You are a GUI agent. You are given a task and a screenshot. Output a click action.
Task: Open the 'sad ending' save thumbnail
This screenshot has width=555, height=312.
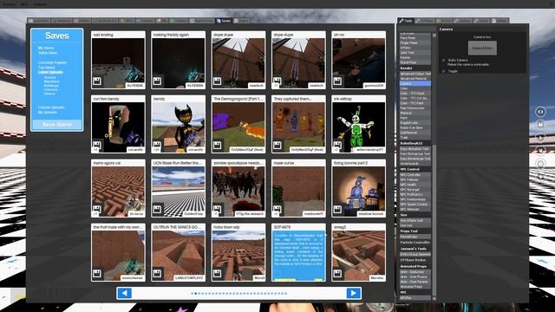pos(118,63)
